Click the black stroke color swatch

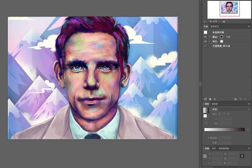coord(221,37)
